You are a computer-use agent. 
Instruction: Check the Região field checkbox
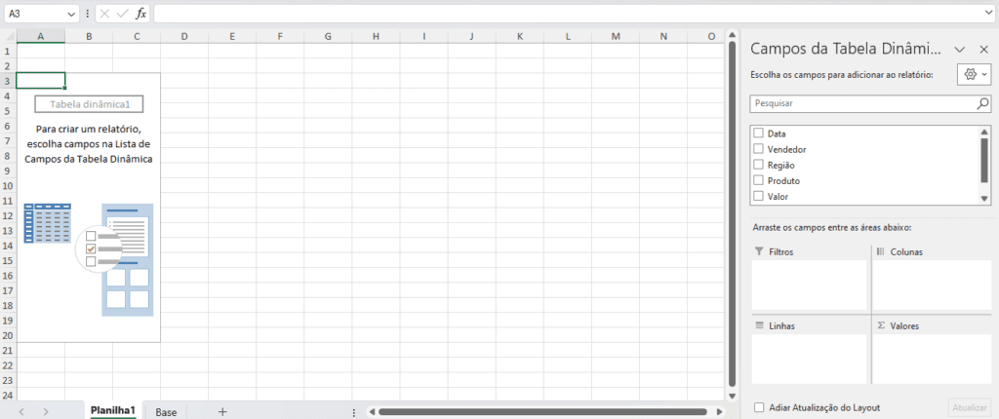(758, 165)
